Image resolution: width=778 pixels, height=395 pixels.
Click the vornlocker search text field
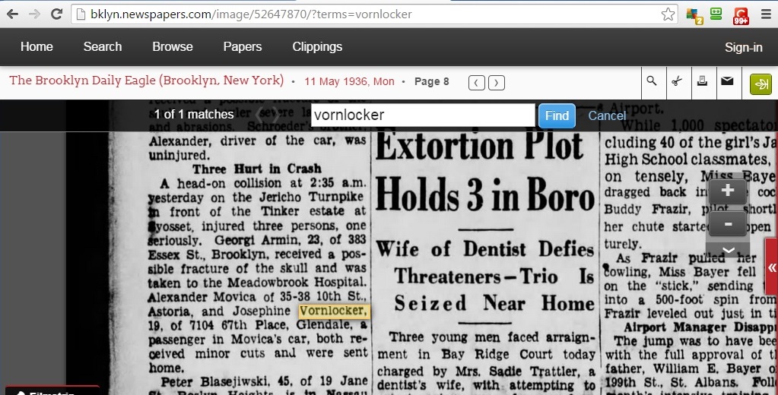422,115
